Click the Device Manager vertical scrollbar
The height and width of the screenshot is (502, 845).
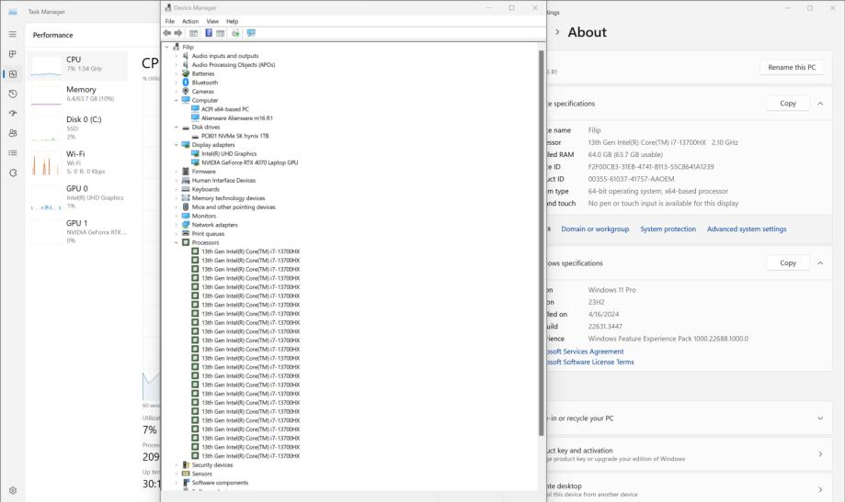click(541, 243)
